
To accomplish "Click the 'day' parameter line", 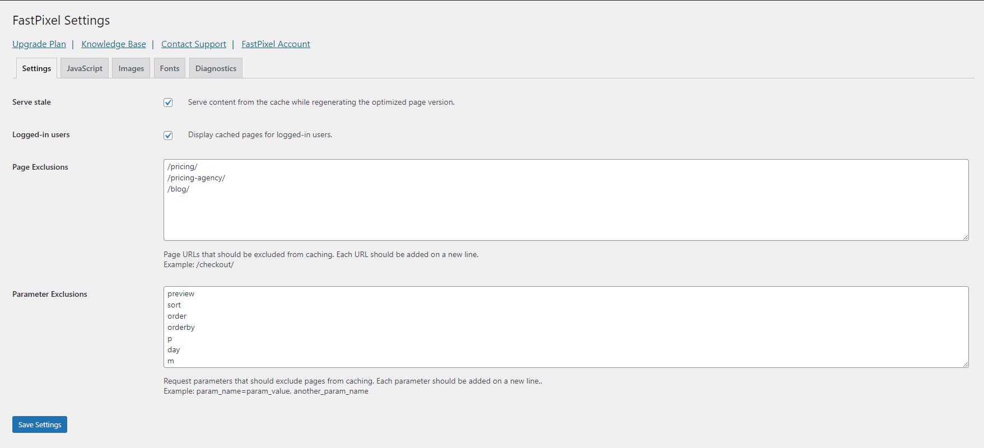I will [x=174, y=350].
